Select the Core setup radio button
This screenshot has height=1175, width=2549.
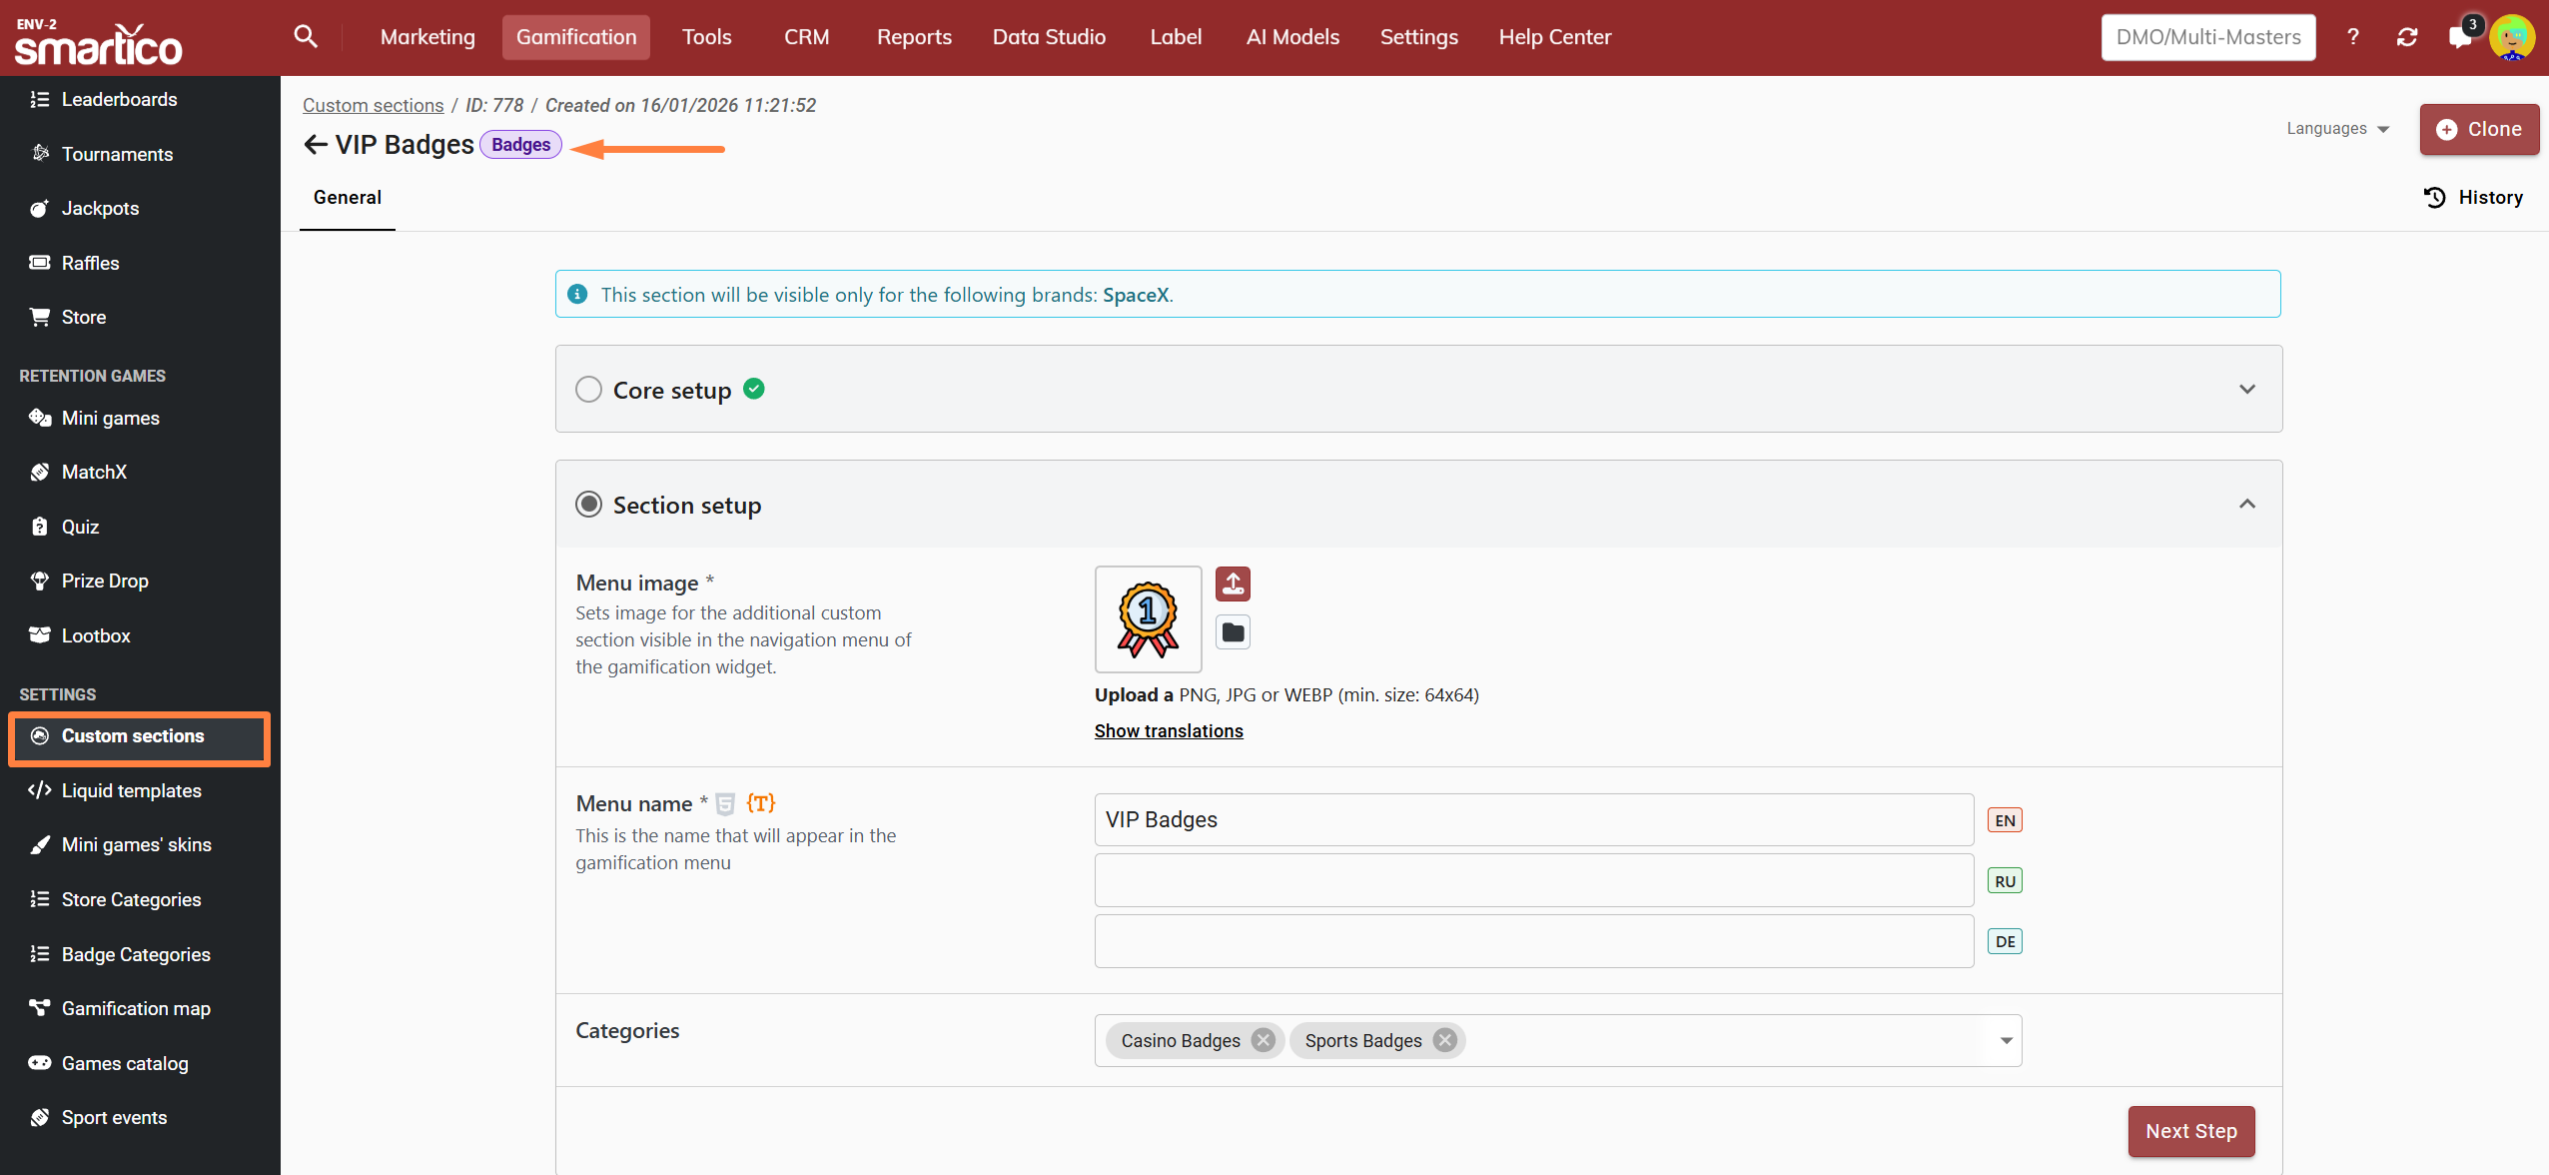click(x=589, y=390)
